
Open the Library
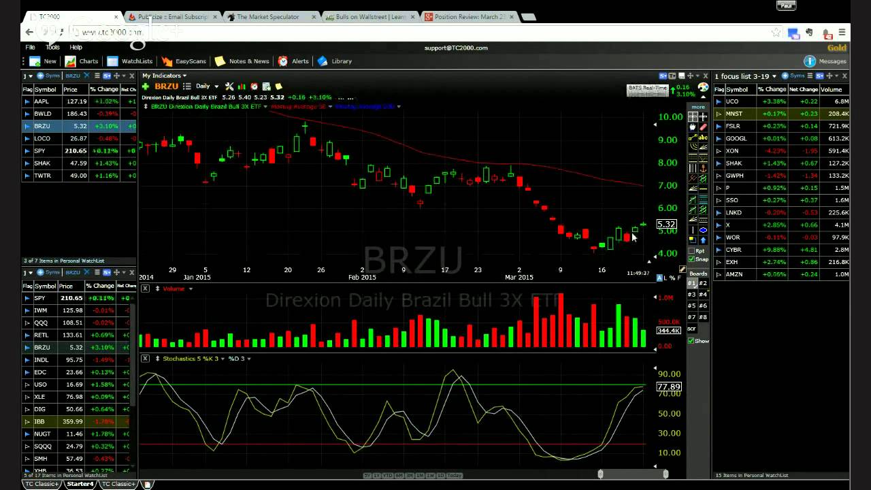(x=335, y=61)
